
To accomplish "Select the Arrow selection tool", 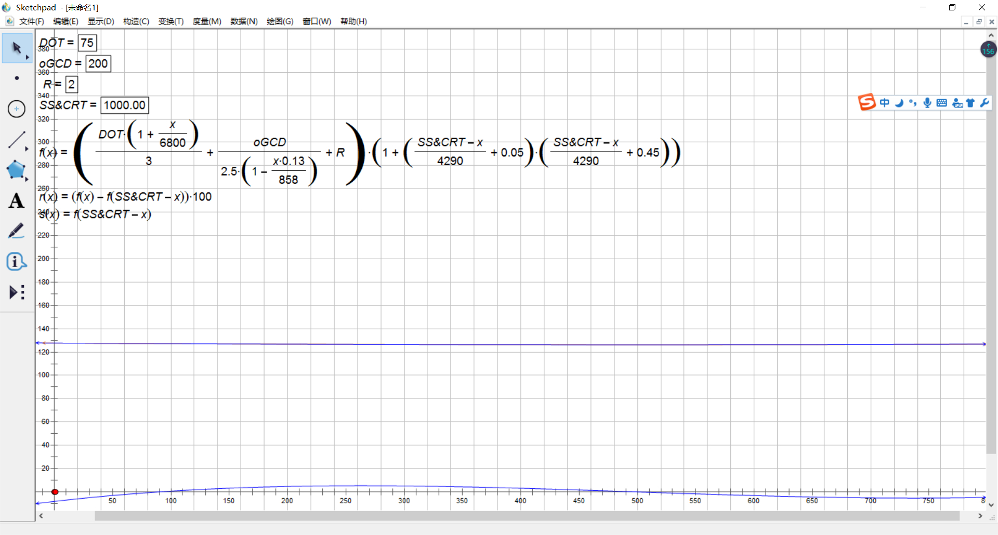I will point(16,48).
